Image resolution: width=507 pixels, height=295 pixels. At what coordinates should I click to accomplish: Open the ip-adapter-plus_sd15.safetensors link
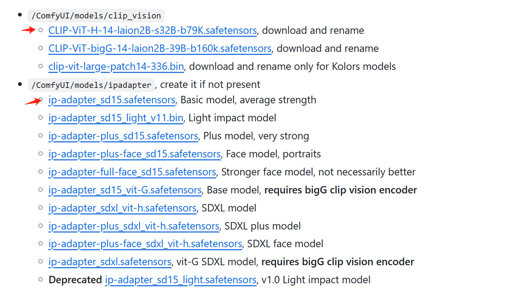(x=123, y=136)
